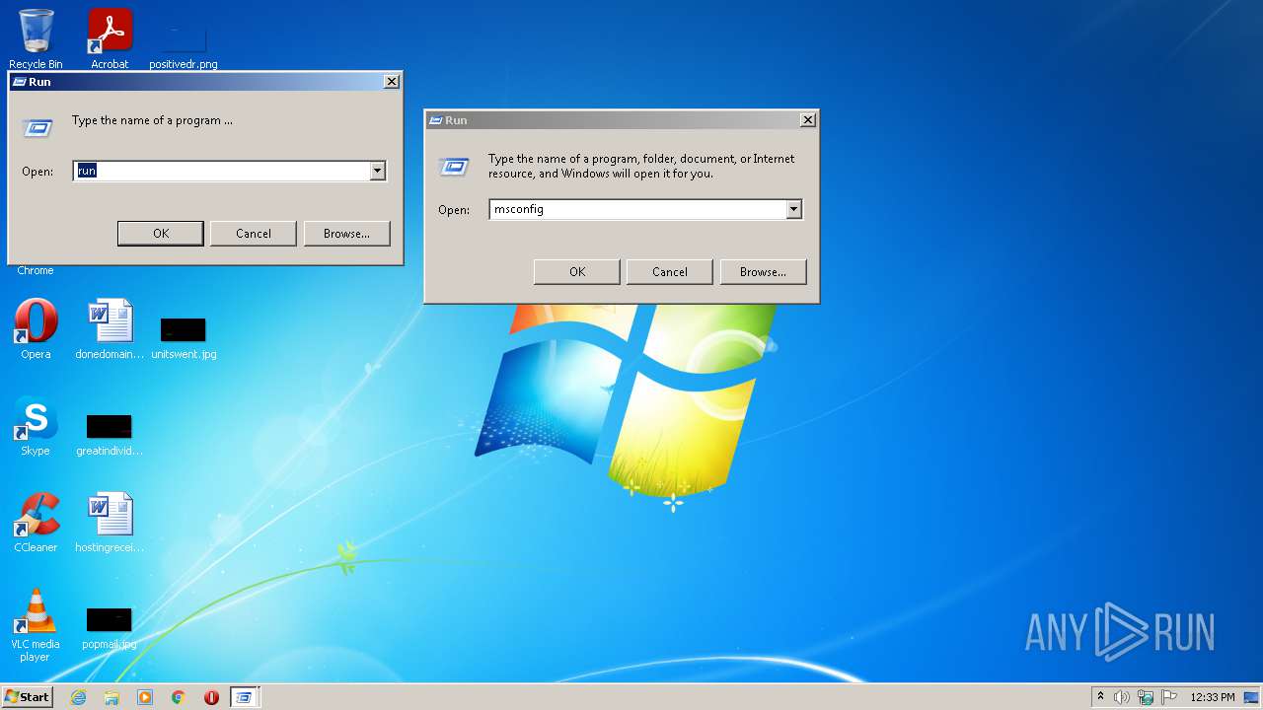Click Cancel in the msconfig Run dialog

point(670,272)
